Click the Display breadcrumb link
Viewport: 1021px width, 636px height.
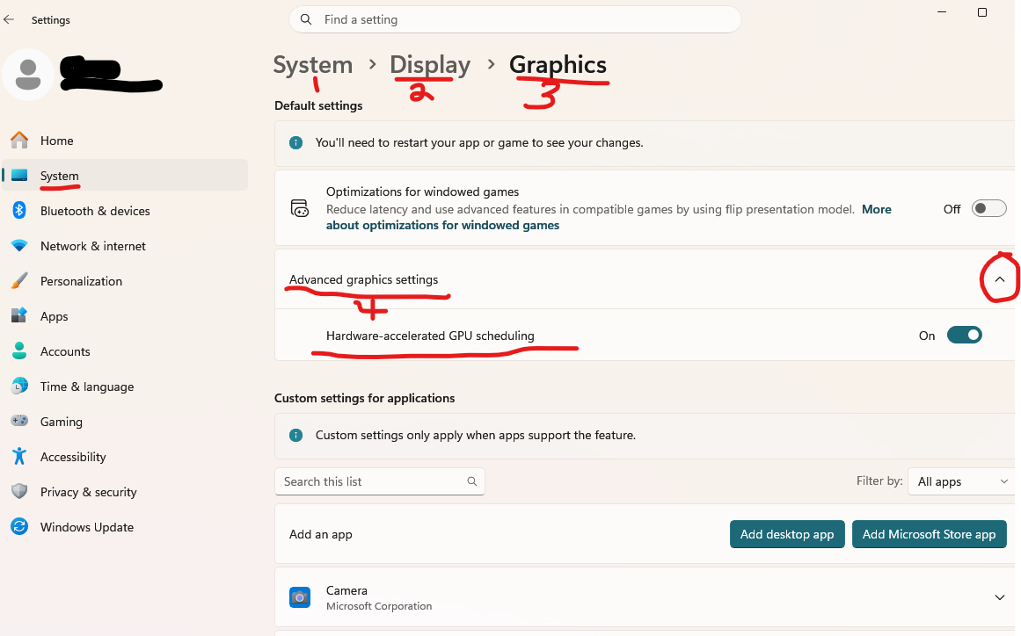pyautogui.click(x=430, y=64)
